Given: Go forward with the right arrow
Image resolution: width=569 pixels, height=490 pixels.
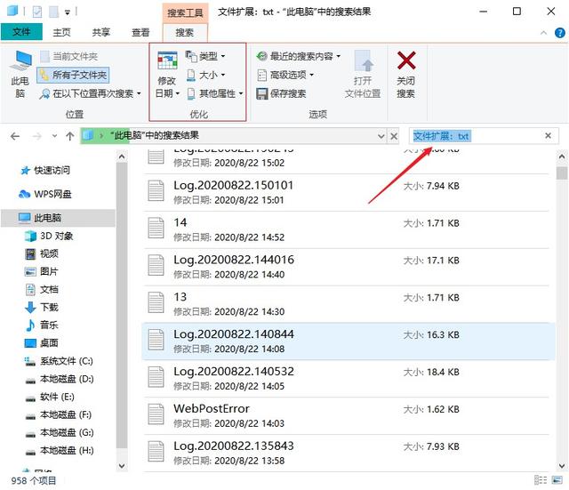Looking at the screenshot, I should click(36, 136).
